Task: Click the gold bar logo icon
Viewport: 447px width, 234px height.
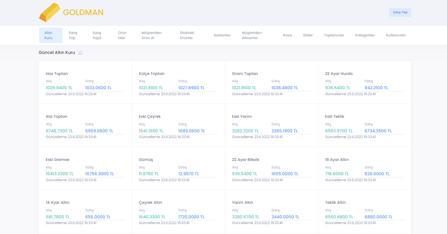Action: click(x=49, y=12)
